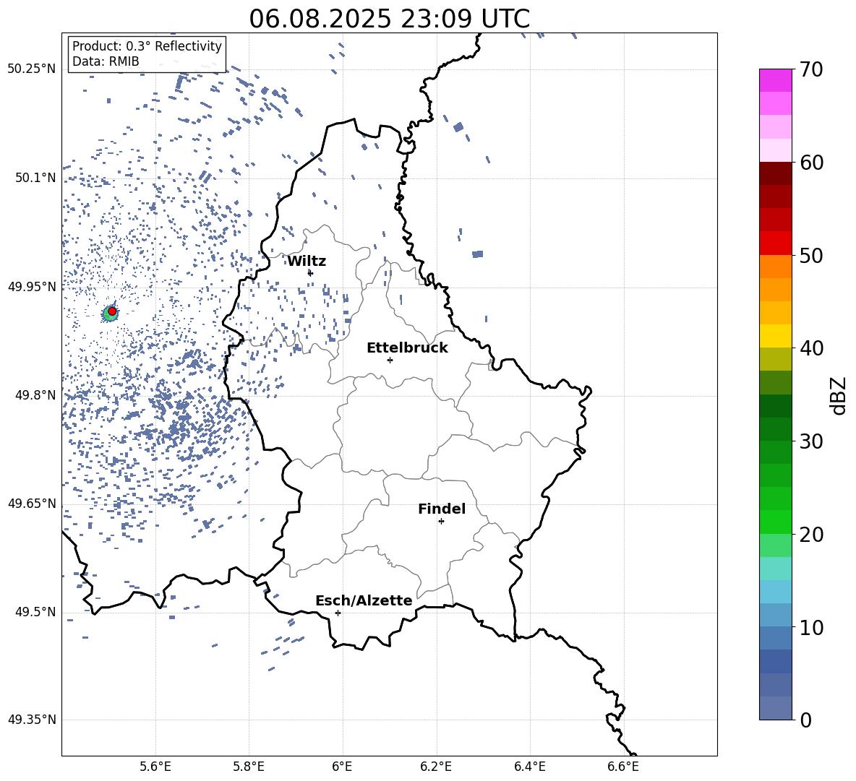Click the colorbar tick label 20
The width and height of the screenshot is (856, 781).
point(811,535)
